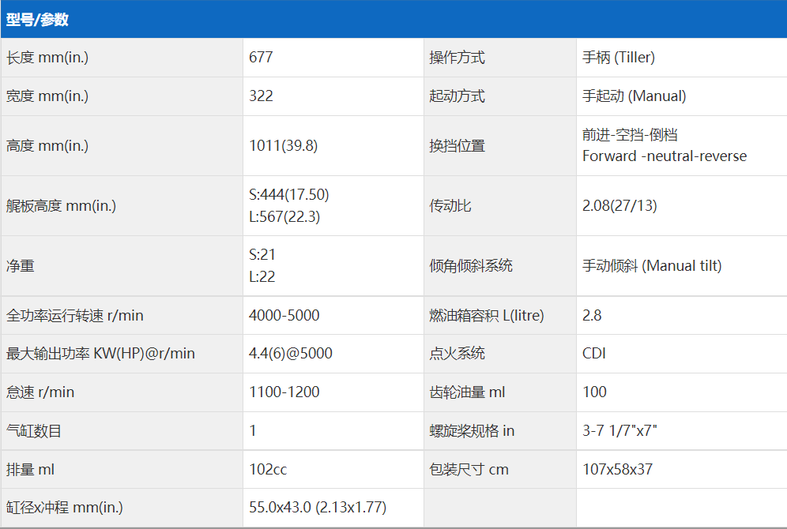The height and width of the screenshot is (529, 787).
Task: Select the 艉板高度 mm(in.) label
Action: pyautogui.click(x=61, y=205)
